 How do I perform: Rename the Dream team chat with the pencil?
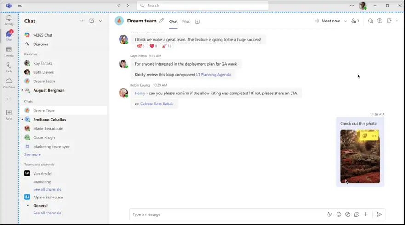tap(161, 21)
